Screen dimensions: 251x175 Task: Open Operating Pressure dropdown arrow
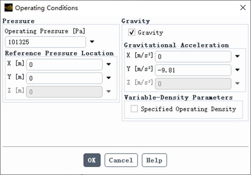[92, 42]
